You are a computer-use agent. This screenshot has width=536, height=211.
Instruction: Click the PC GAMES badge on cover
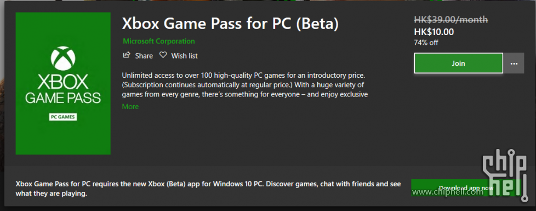click(x=63, y=117)
